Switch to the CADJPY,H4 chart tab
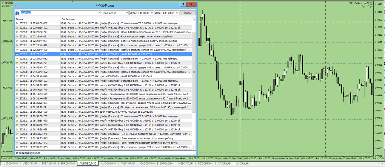 pos(225,163)
